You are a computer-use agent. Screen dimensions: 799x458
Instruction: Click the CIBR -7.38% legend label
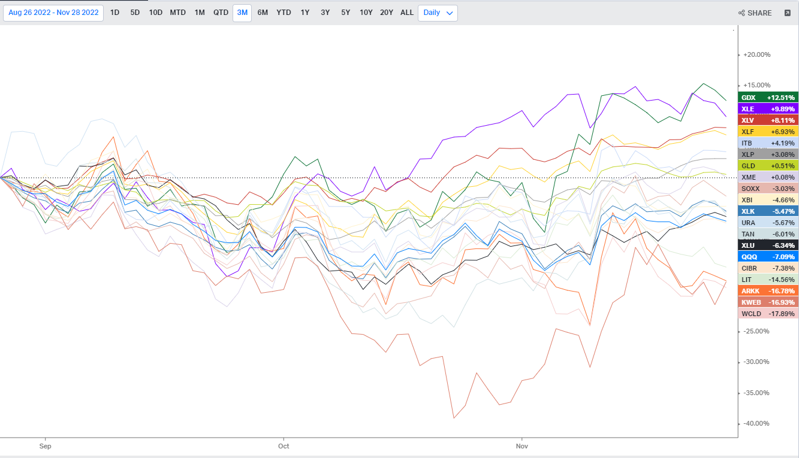coord(768,268)
